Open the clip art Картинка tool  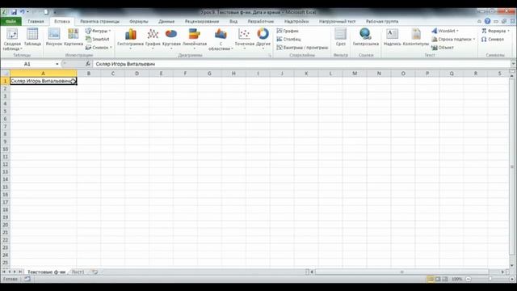point(74,37)
